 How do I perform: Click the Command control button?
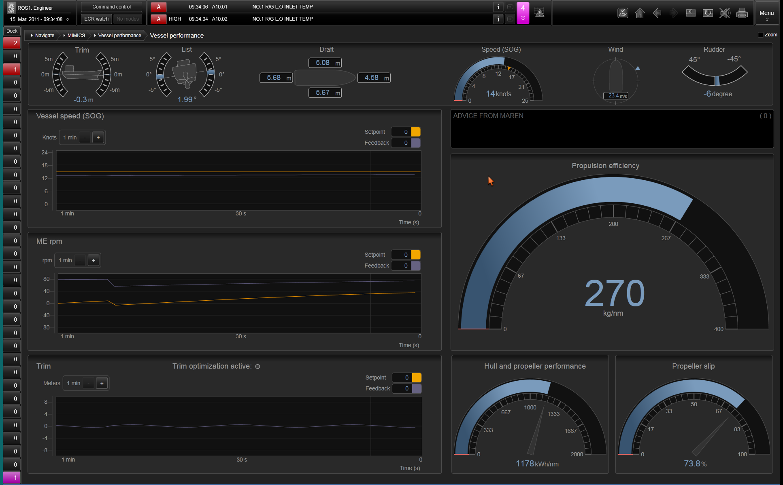tap(111, 7)
